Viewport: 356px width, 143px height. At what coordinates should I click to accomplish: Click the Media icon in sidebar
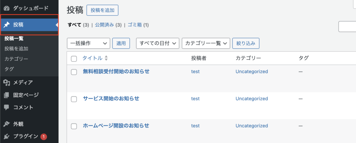click(x=6, y=83)
